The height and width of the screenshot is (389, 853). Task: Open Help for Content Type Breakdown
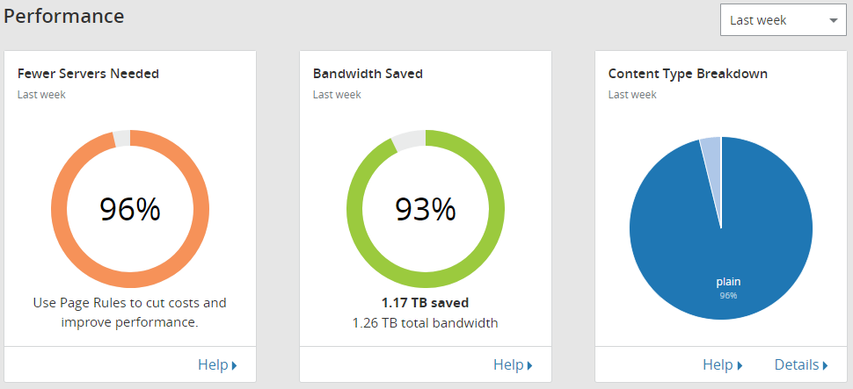721,364
